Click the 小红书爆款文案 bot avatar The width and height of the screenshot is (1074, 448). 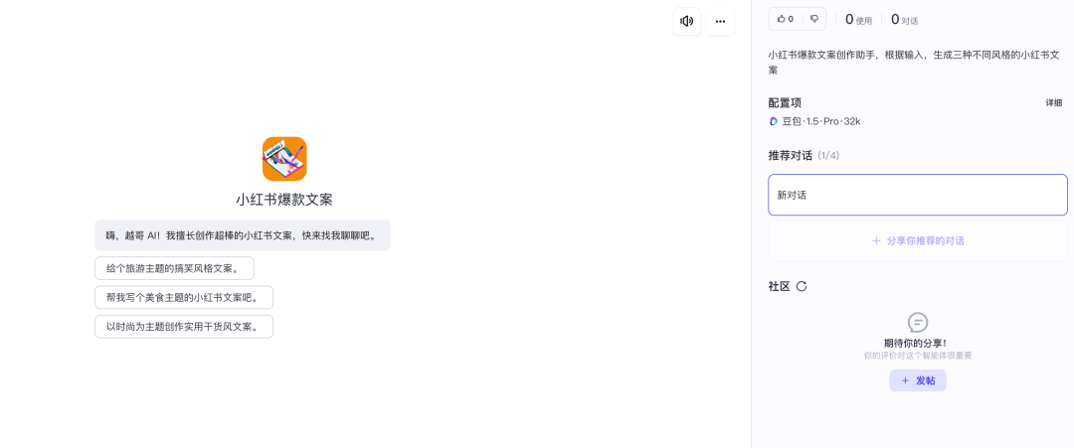284,159
